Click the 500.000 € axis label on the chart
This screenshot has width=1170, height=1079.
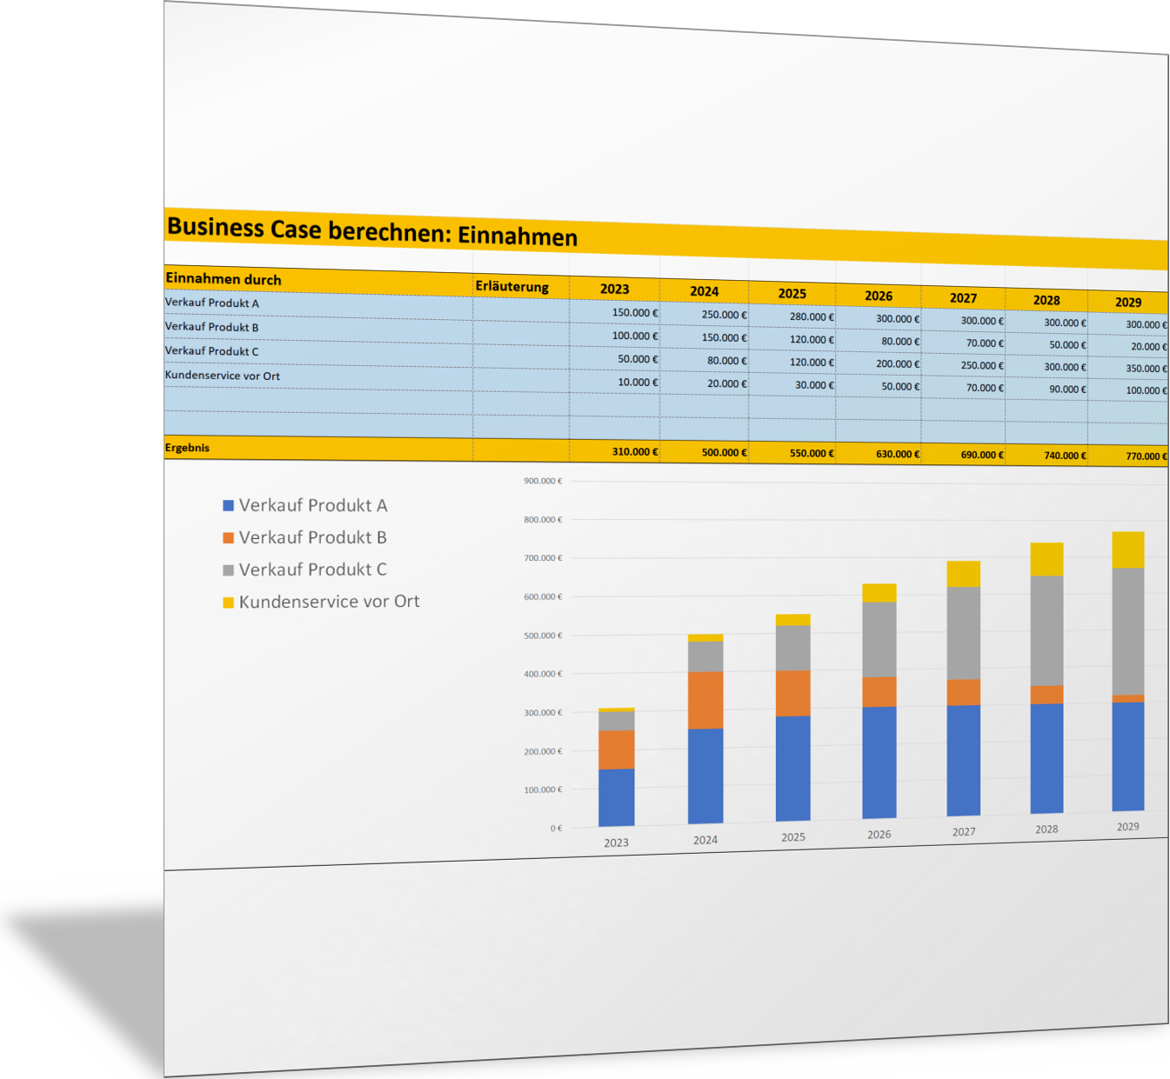(543, 636)
